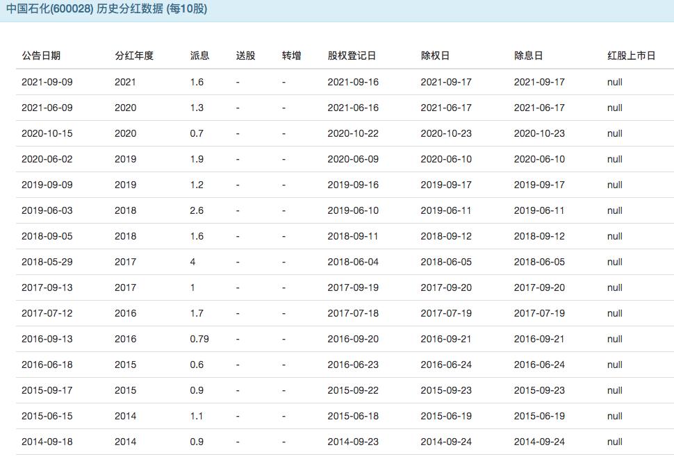Click dividend value 0.6

tap(197, 365)
